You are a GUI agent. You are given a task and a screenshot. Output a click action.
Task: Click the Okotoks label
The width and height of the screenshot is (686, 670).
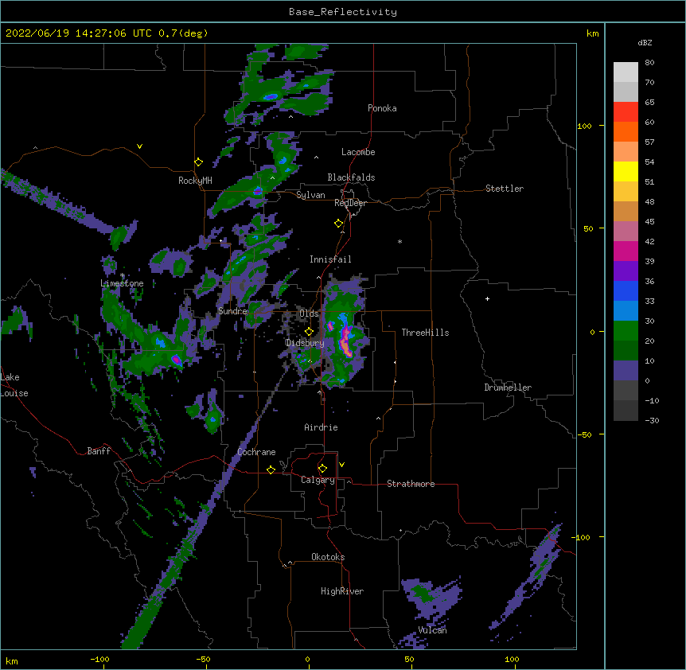tap(328, 557)
